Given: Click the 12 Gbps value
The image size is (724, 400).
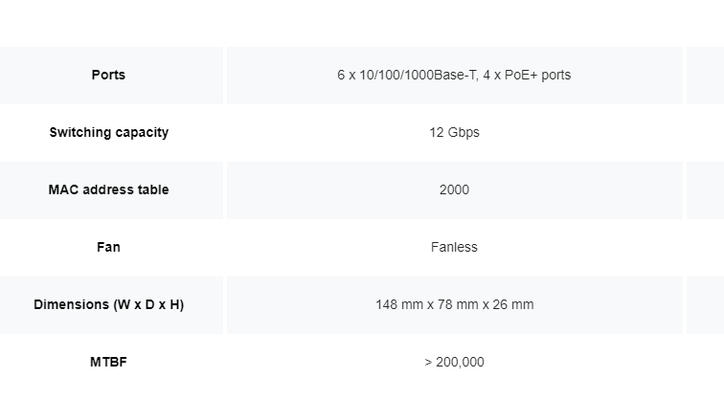Looking at the screenshot, I should [x=454, y=132].
